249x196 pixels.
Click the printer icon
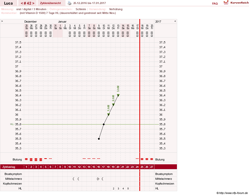click(x=70, y=3)
